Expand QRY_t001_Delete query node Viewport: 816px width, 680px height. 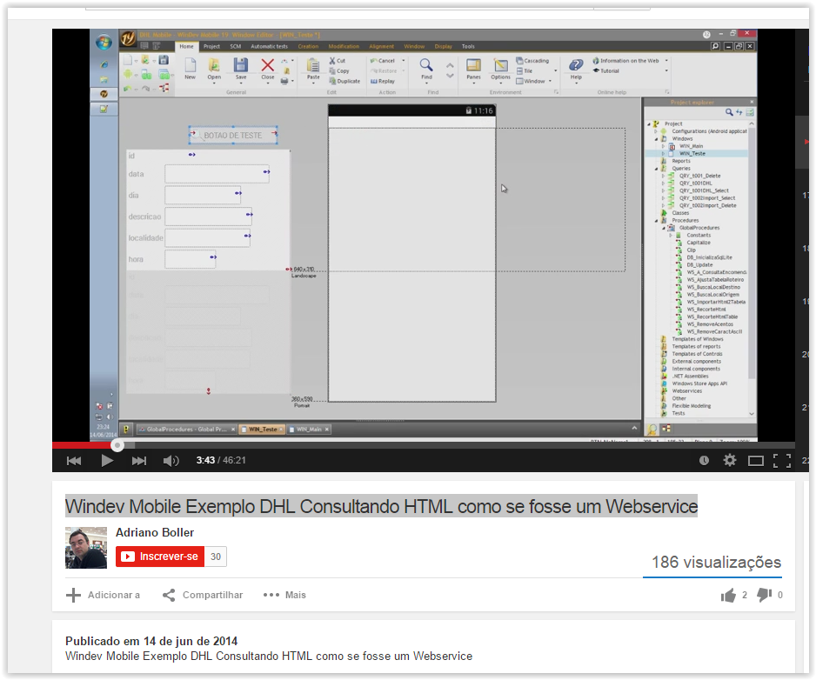pyautogui.click(x=663, y=176)
